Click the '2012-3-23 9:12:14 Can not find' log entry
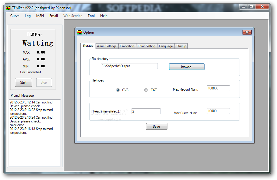277x180 pixels. pos(31,102)
